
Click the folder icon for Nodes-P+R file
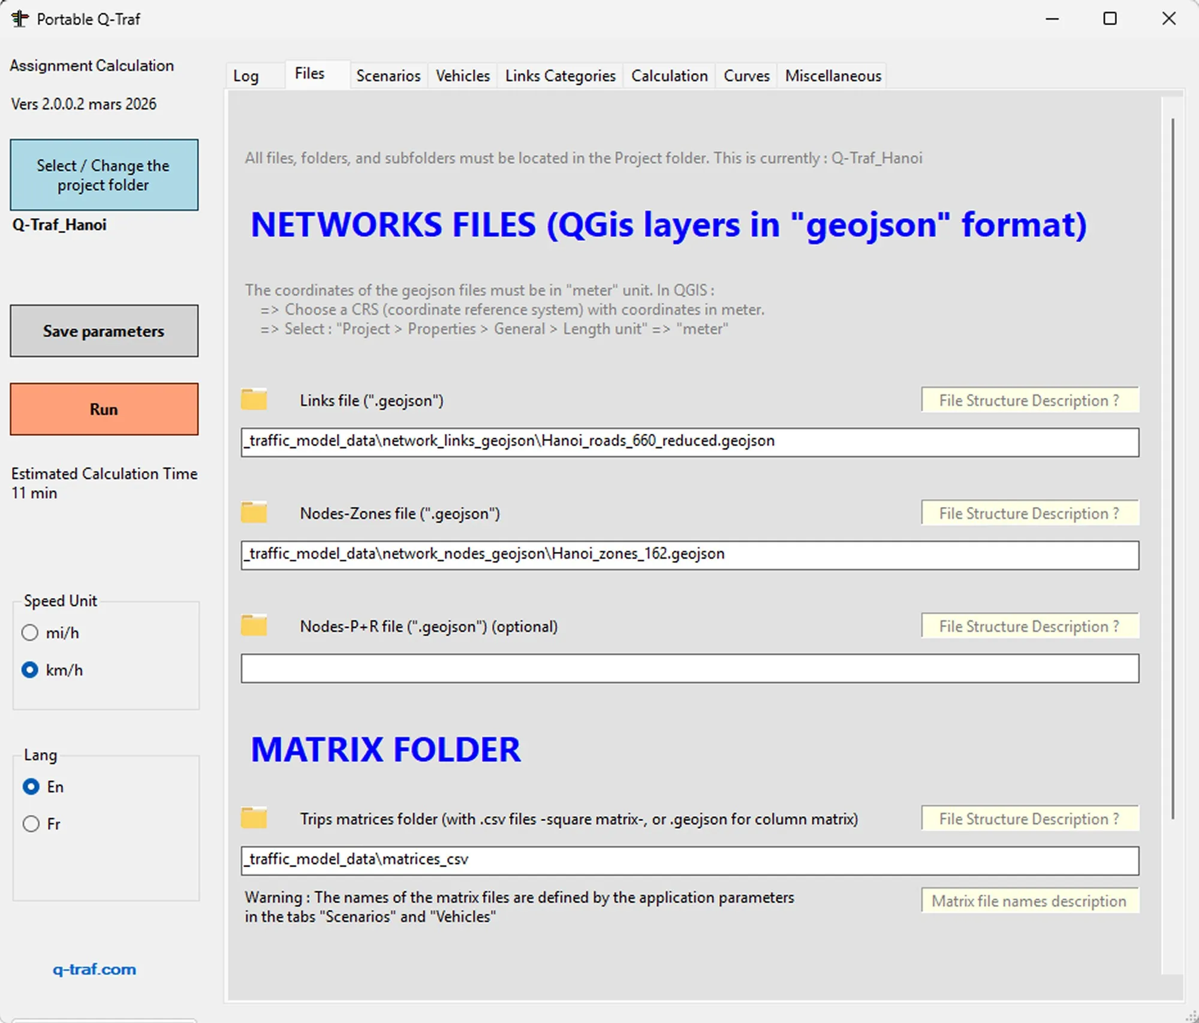tap(254, 625)
